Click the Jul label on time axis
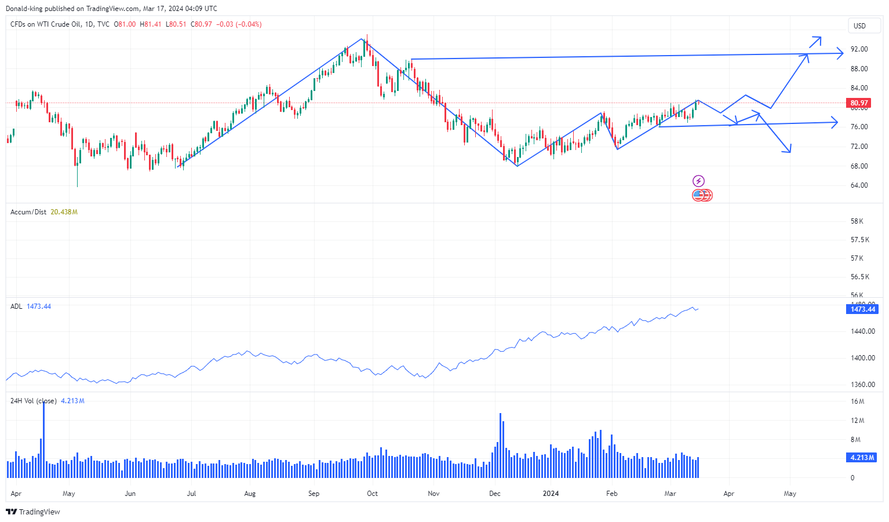 tap(191, 494)
